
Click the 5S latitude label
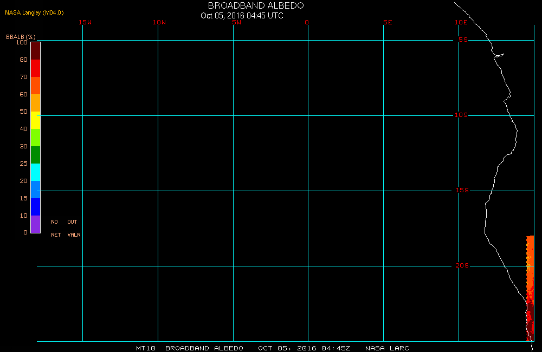[463, 40]
